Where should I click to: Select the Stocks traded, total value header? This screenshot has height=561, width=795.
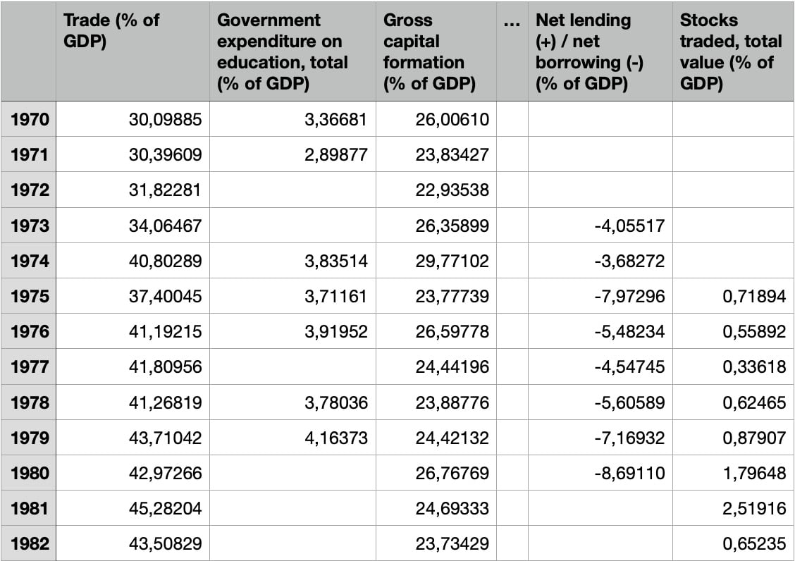point(733,51)
